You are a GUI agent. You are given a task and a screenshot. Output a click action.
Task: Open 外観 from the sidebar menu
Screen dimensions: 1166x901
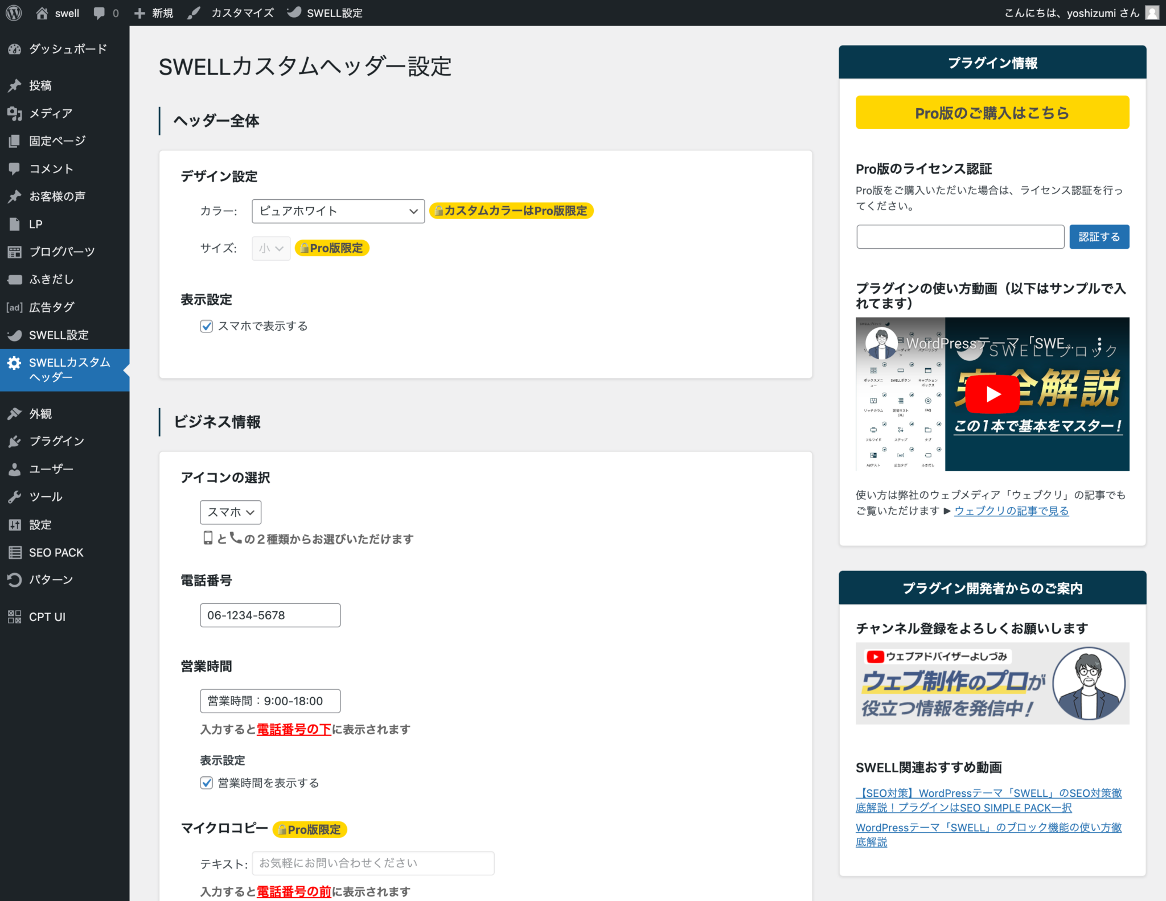point(40,413)
